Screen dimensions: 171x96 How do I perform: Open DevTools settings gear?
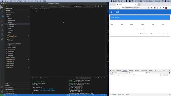point(165,70)
